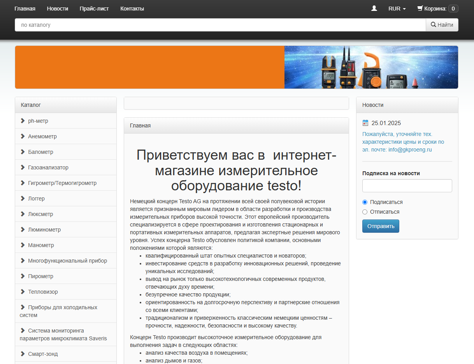Click the Подписка на новости label
474x364 pixels.
click(391, 173)
